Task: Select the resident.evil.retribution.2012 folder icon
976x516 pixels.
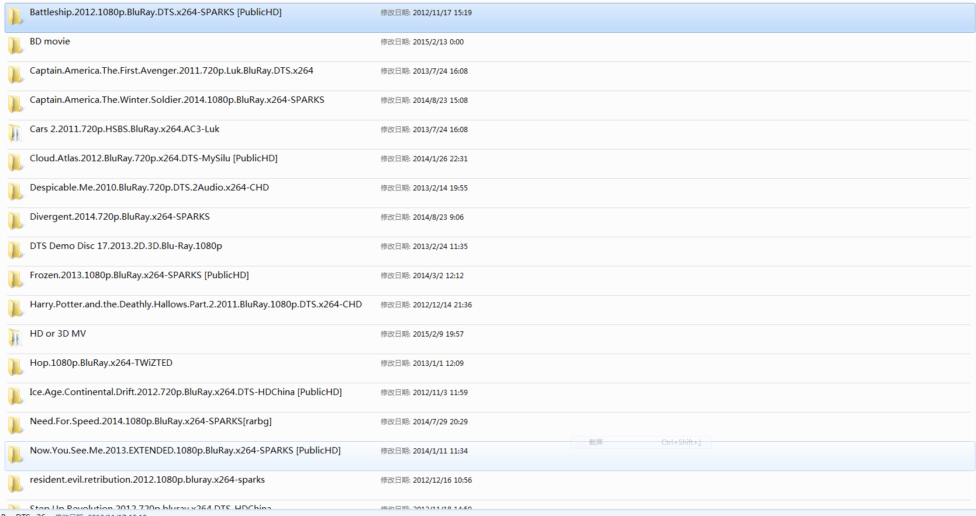Action: pos(16,484)
